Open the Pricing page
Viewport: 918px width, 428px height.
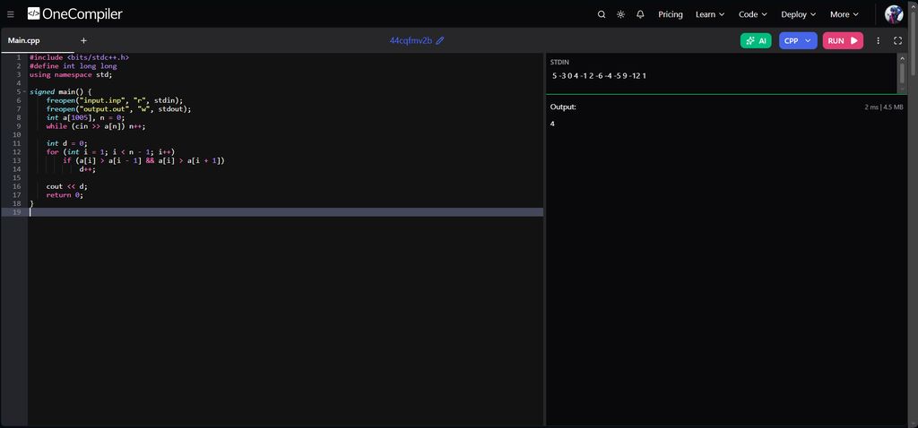point(671,14)
